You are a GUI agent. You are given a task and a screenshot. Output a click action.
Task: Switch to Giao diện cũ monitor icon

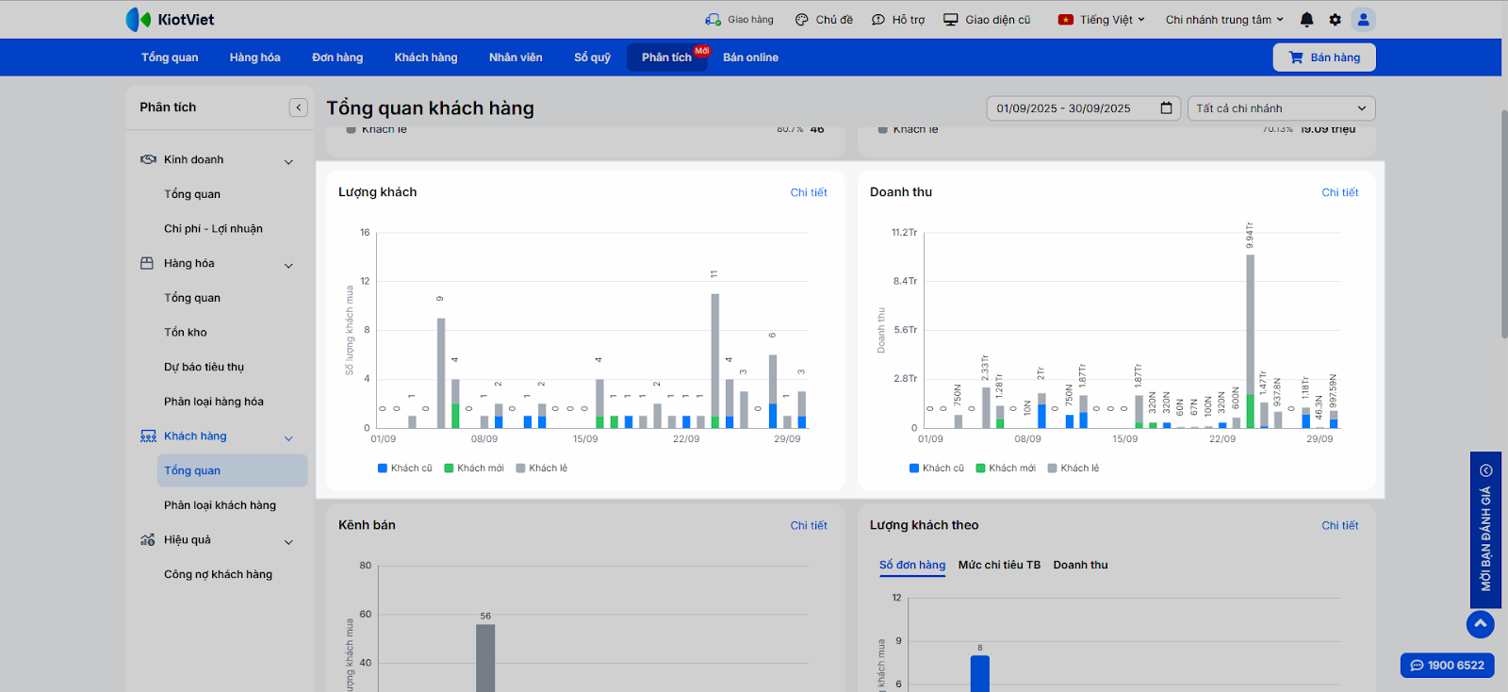[951, 19]
